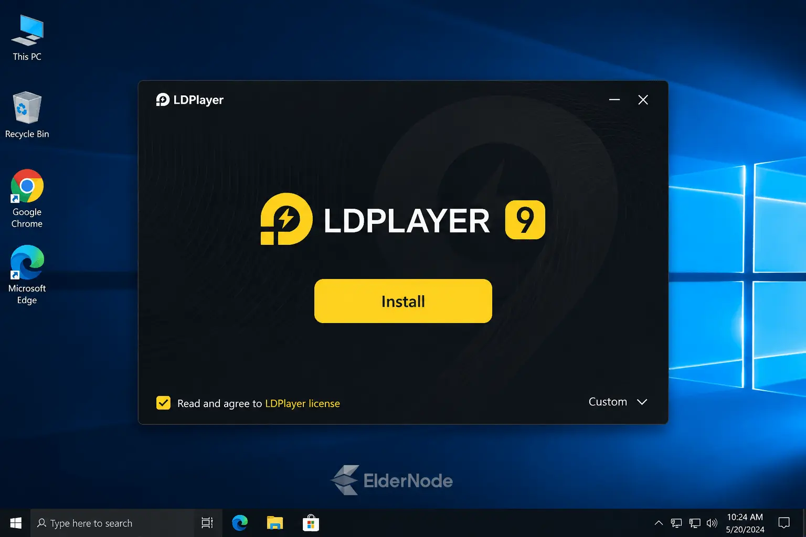806x537 pixels.
Task: Open the LDPlayer license link
Action: [x=302, y=403]
